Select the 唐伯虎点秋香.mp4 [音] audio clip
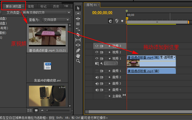 (151, 71)
